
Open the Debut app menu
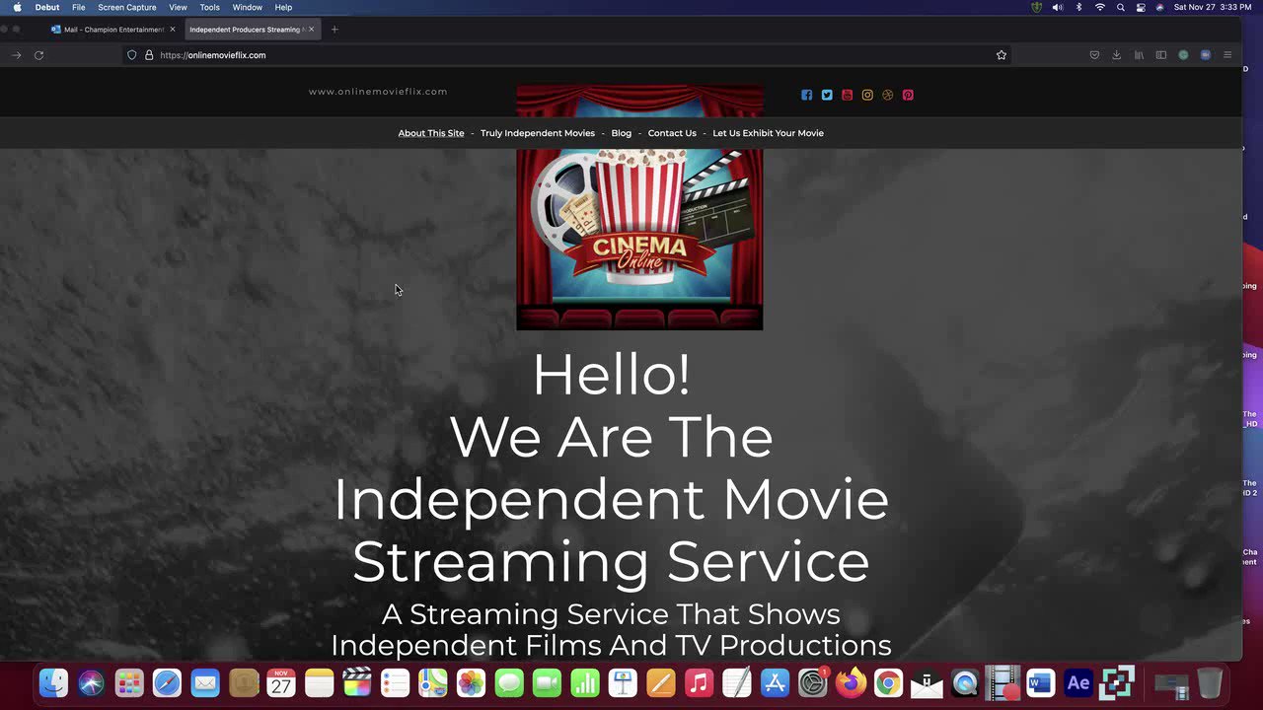click(x=47, y=7)
